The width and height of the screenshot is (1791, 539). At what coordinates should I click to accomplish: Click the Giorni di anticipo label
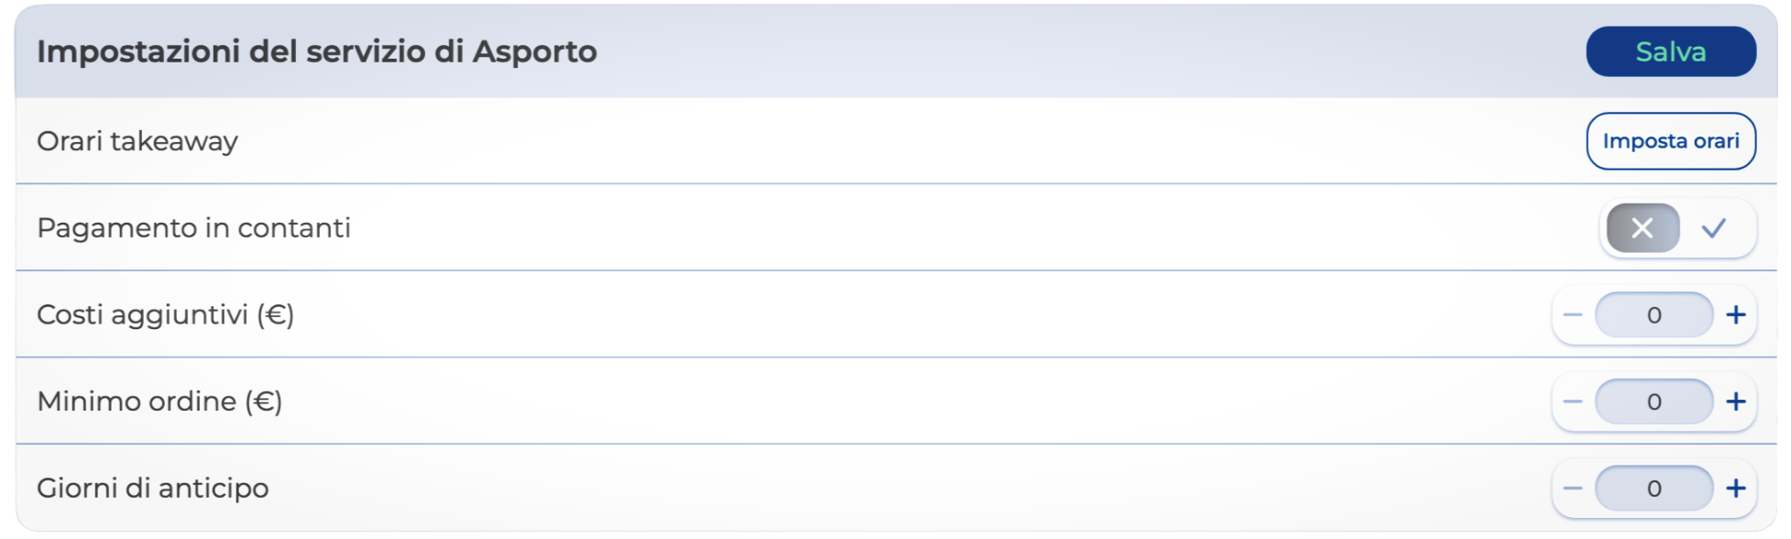click(153, 489)
